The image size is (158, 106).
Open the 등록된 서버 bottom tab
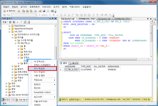pyautogui.click(x=8, y=100)
